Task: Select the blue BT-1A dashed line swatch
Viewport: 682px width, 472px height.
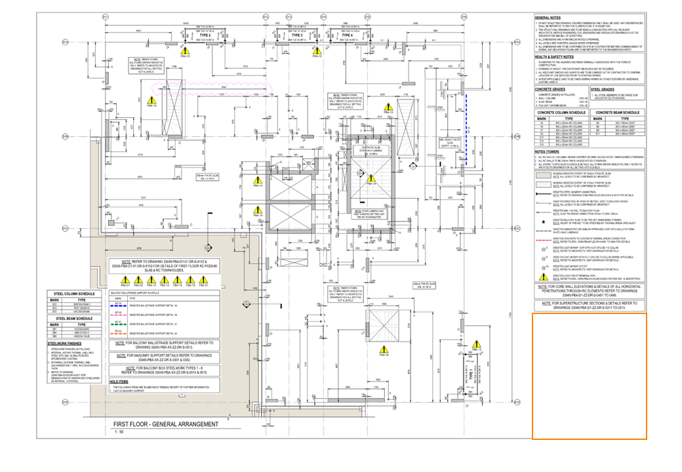Action: click(118, 306)
